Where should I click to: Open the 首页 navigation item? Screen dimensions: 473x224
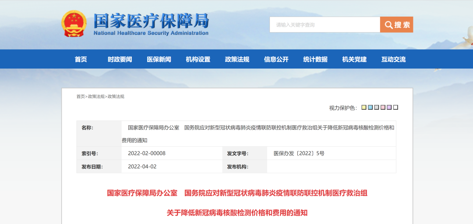coord(81,59)
